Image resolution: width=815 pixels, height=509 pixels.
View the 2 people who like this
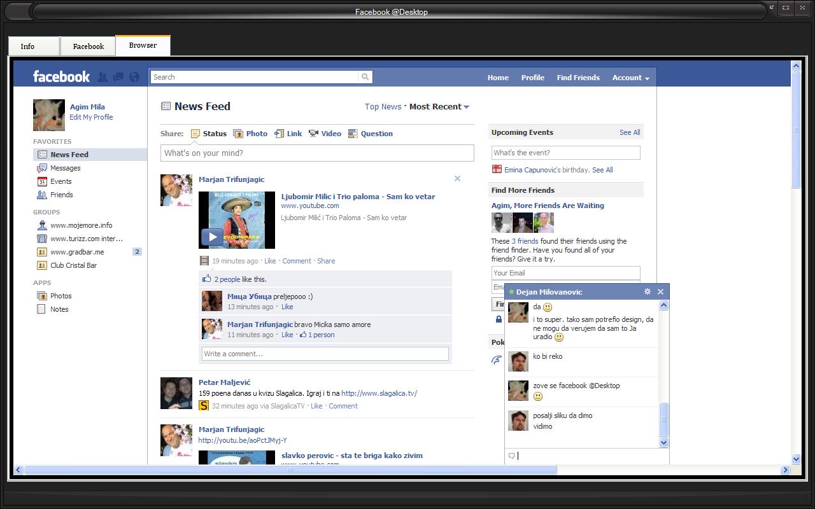(x=227, y=279)
